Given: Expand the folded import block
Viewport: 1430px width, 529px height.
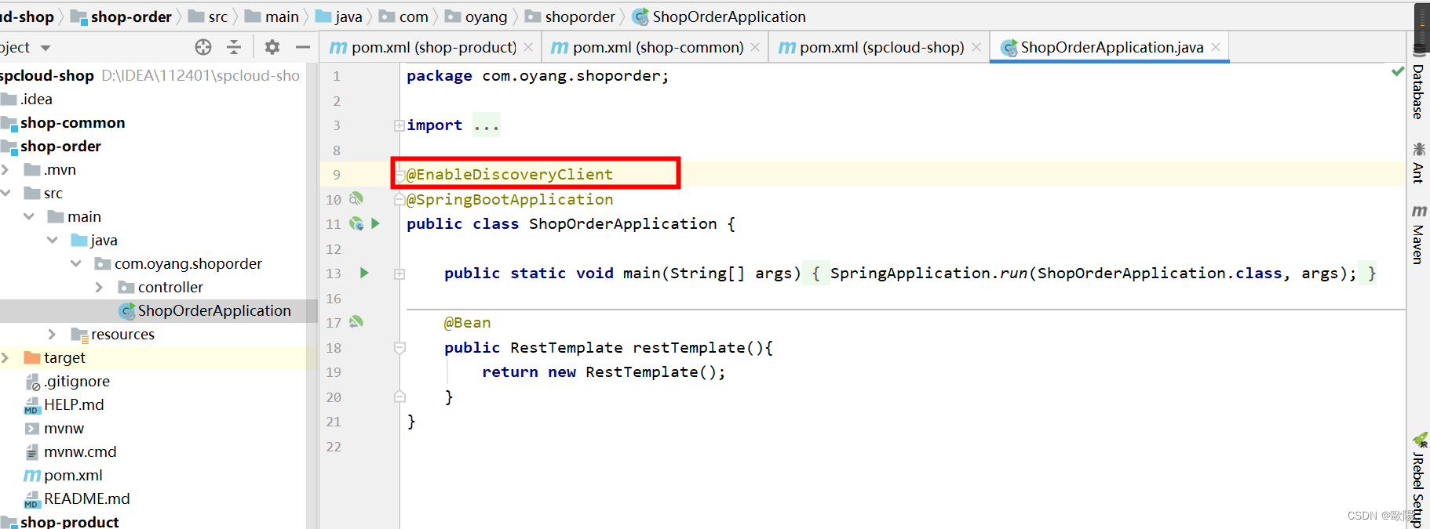Looking at the screenshot, I should [x=399, y=125].
